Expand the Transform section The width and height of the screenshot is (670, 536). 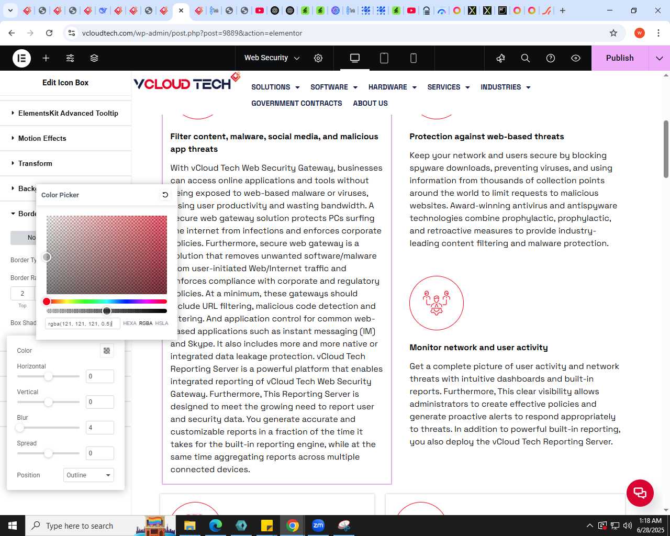[65, 163]
